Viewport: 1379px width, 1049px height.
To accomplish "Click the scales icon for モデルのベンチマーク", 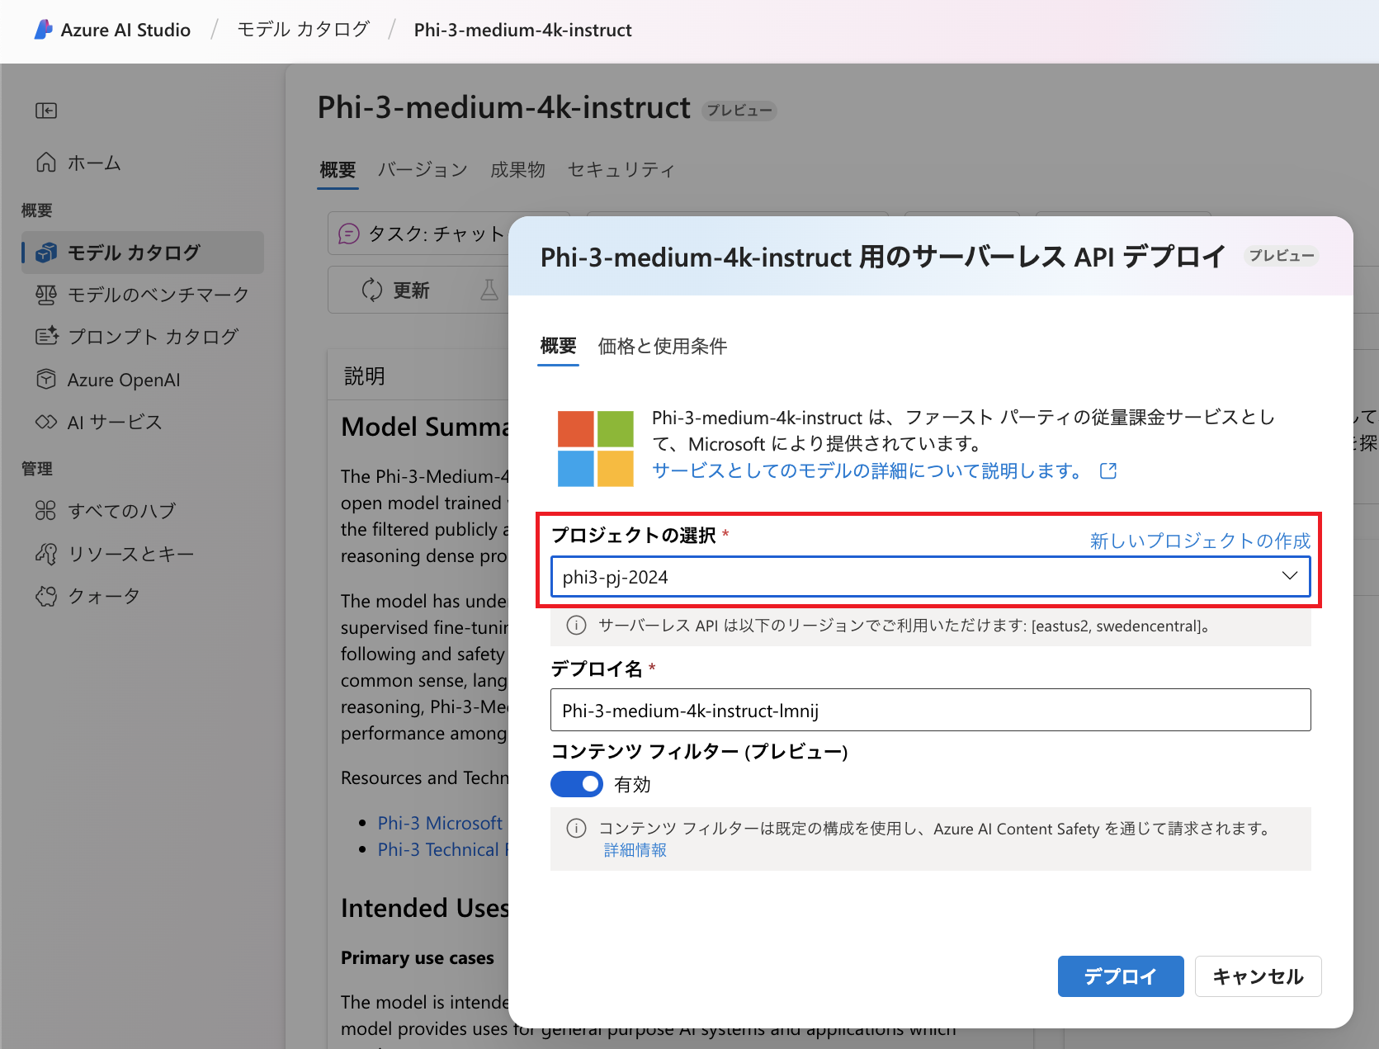I will click(x=46, y=295).
